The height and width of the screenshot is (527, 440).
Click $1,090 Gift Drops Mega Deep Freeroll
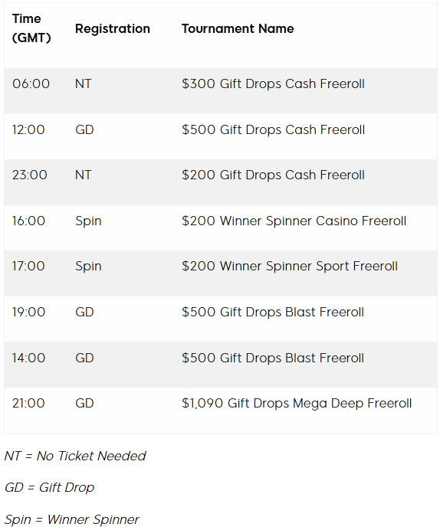pos(297,404)
